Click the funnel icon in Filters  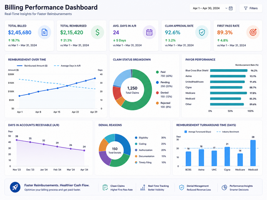tap(246, 8)
